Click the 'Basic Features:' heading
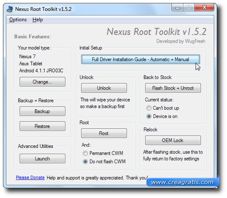This screenshot has height=198, width=227. pyautogui.click(x=33, y=37)
